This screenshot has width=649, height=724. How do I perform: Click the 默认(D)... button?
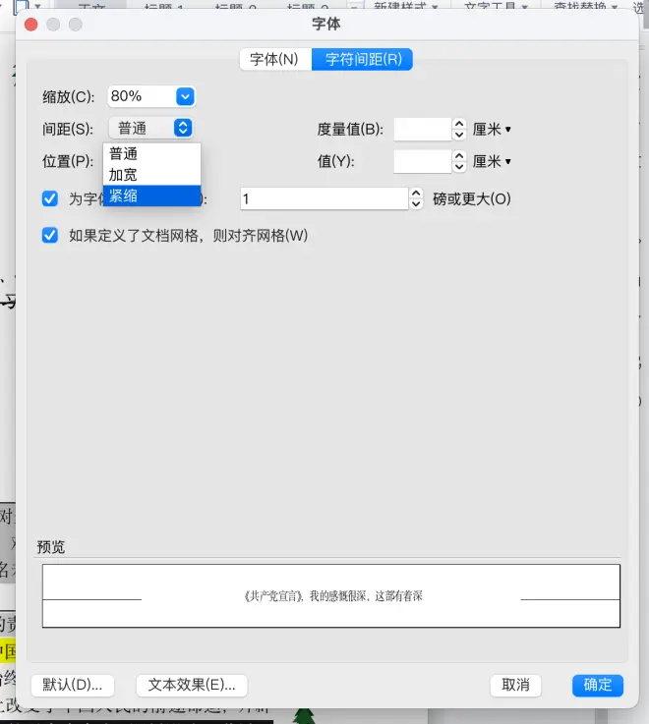coord(73,685)
